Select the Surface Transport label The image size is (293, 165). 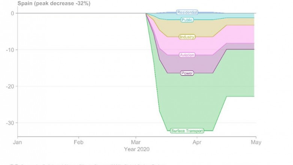[x=187, y=131]
